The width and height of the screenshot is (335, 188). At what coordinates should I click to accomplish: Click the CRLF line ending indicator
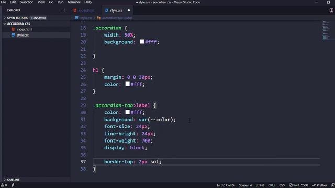click(272, 185)
